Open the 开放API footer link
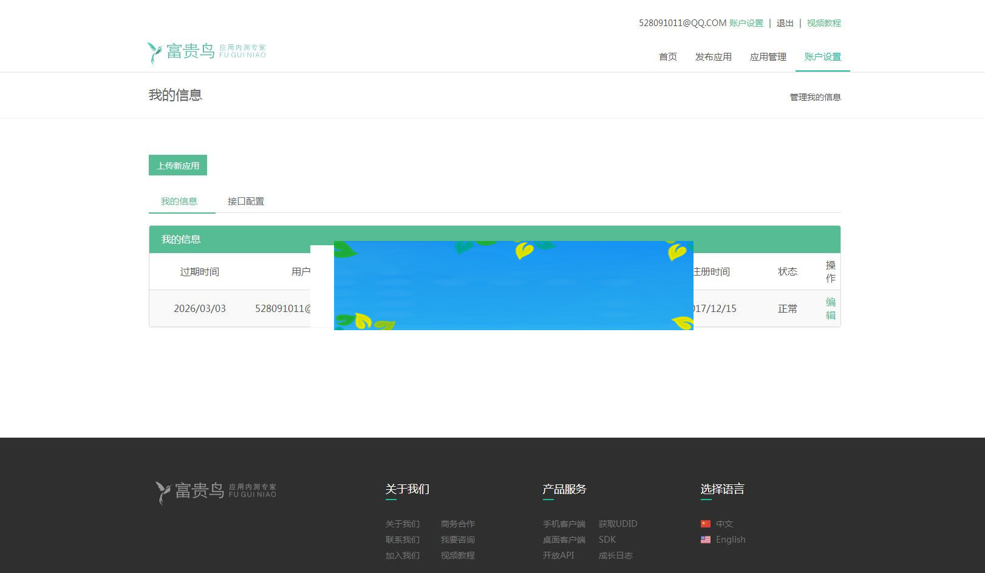The height and width of the screenshot is (573, 985). pos(558,555)
